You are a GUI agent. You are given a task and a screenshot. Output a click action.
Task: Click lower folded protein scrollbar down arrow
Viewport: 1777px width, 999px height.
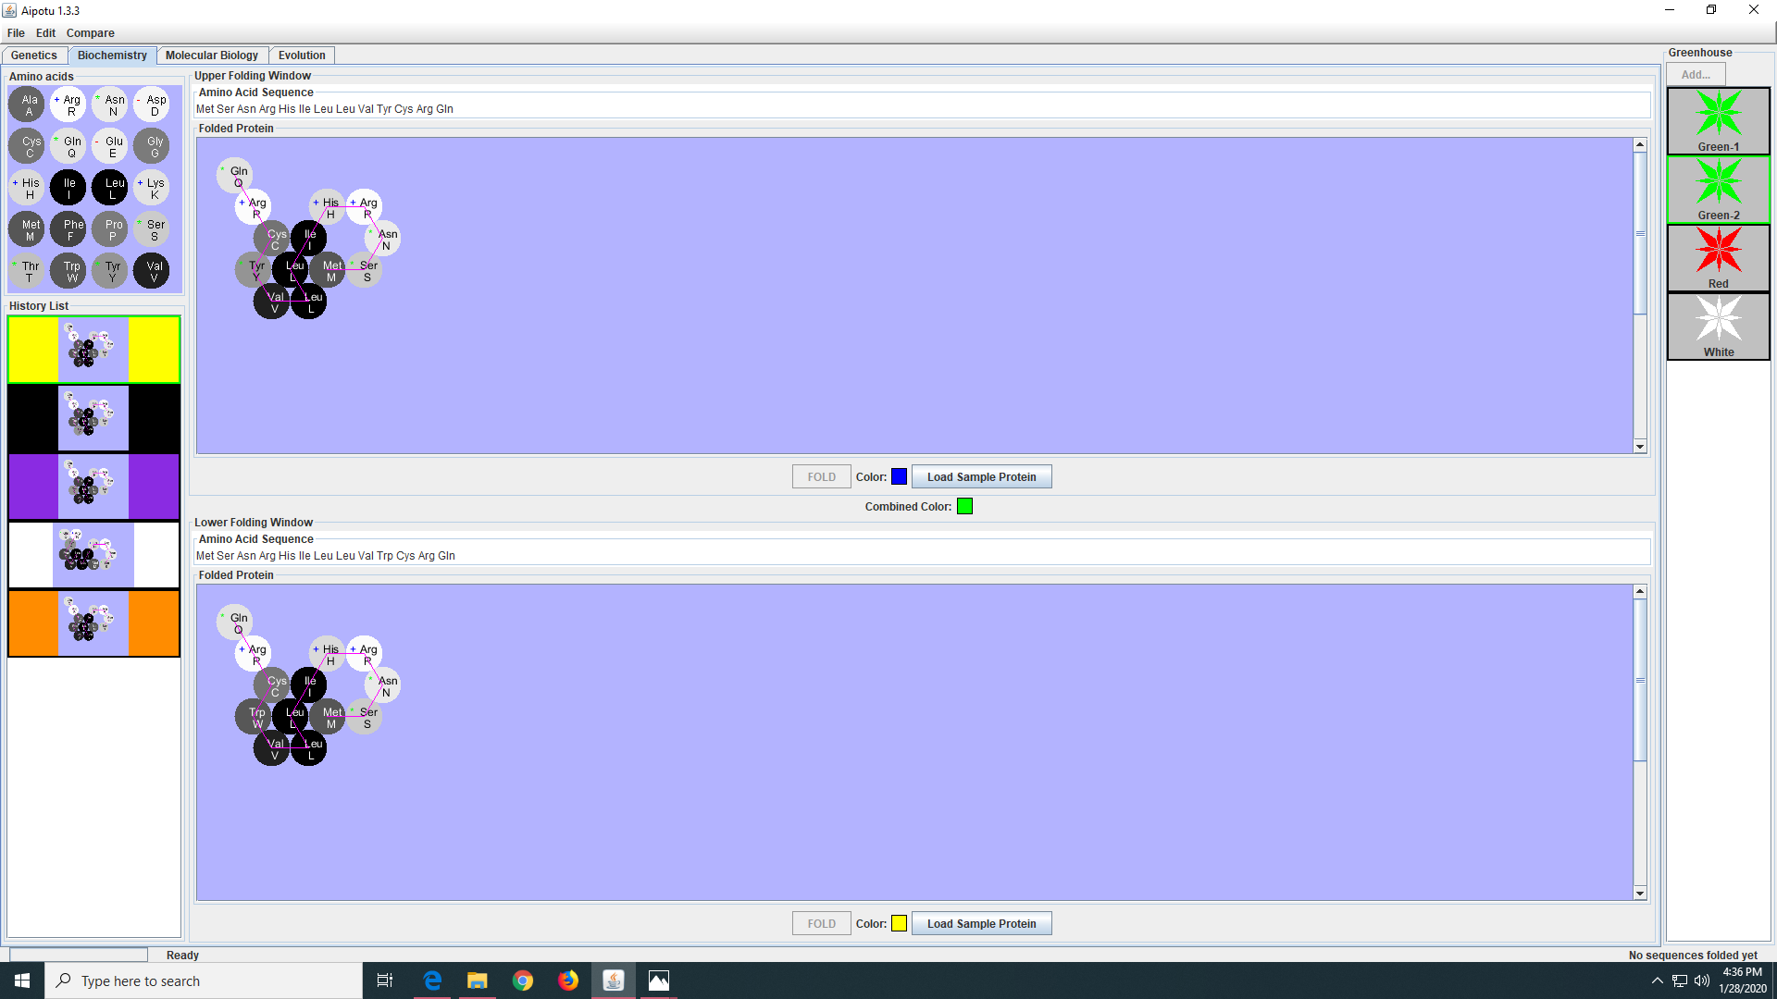1640,894
